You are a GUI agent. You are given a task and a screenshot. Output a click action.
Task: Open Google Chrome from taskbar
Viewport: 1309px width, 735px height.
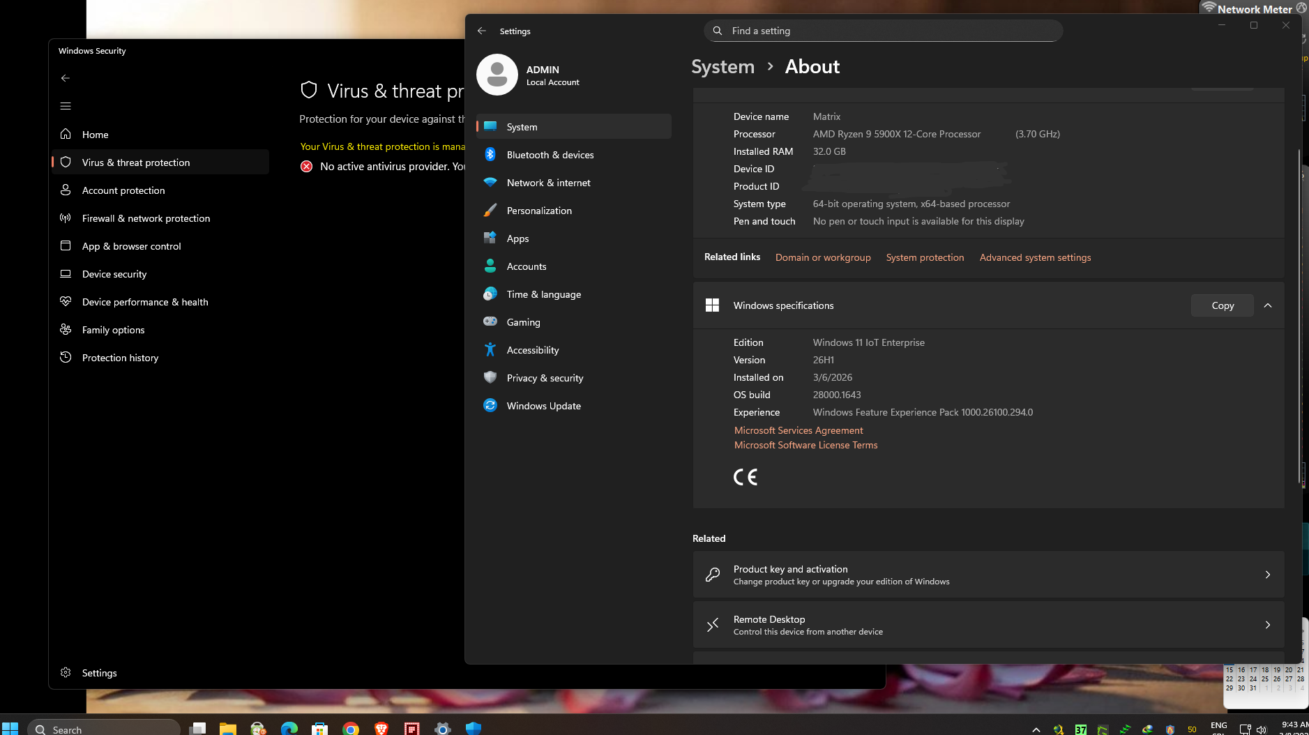click(351, 729)
